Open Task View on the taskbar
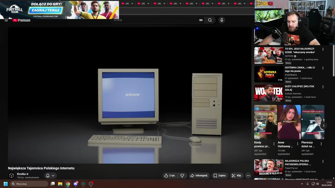The width and height of the screenshot is (335, 188). (53, 184)
